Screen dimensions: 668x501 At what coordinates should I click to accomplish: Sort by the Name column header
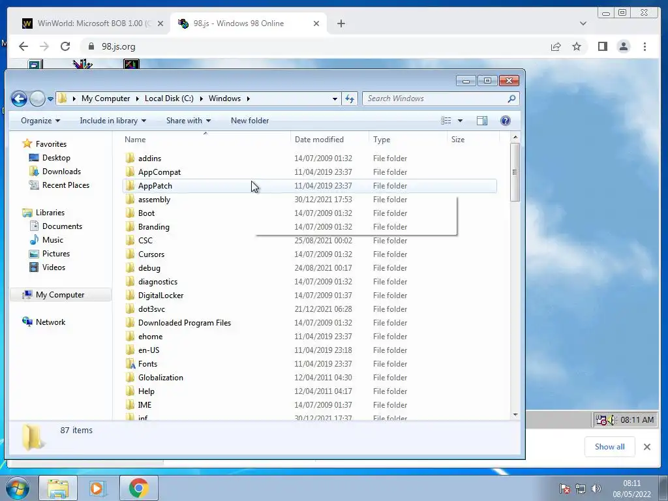(x=135, y=140)
